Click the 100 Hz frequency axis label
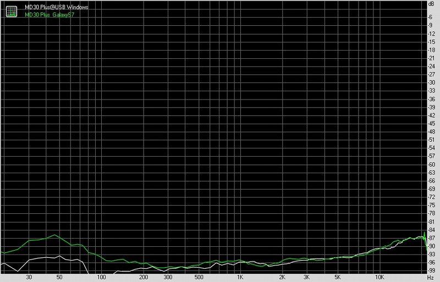The image size is (440, 282). tap(101, 277)
